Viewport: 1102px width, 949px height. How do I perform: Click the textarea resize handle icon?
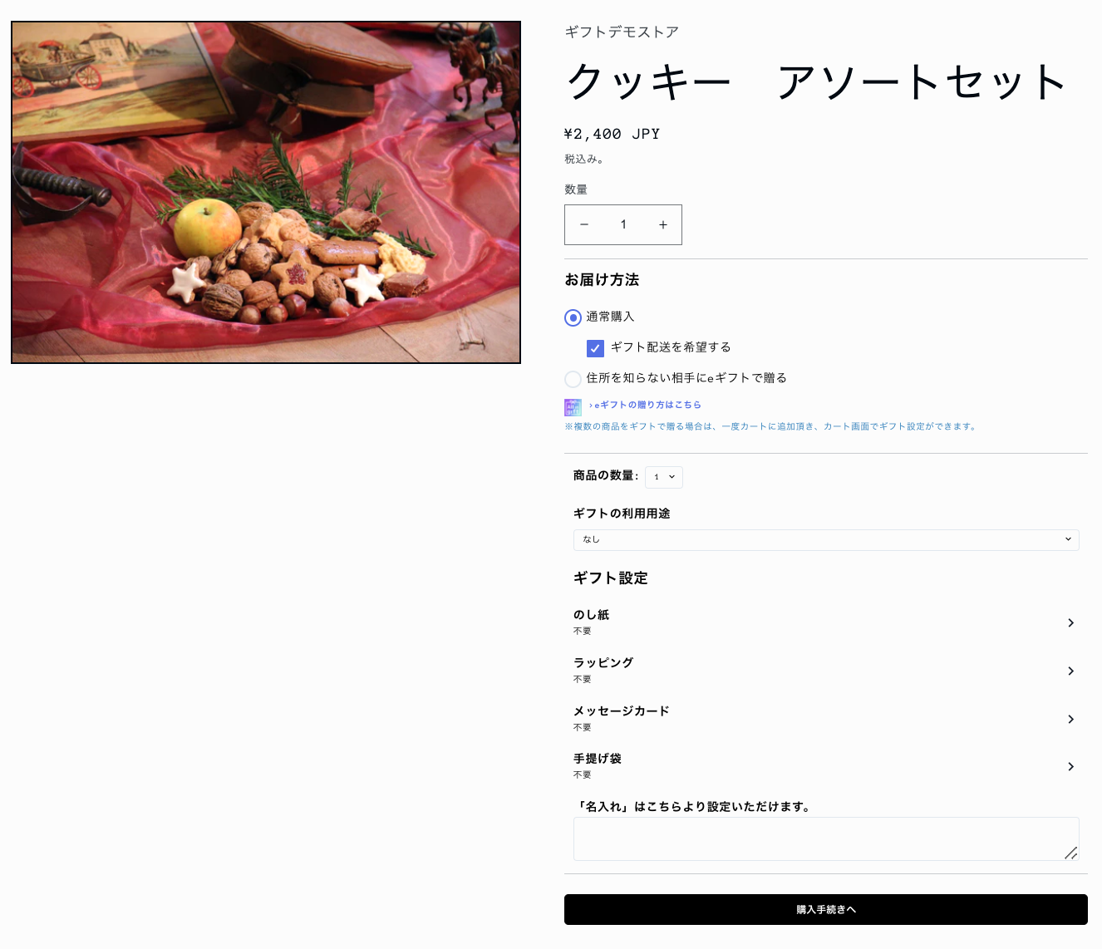[1071, 853]
